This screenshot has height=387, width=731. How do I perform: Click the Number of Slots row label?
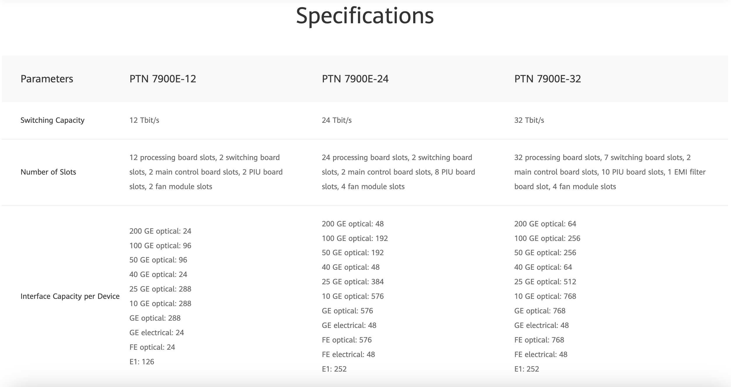48,172
